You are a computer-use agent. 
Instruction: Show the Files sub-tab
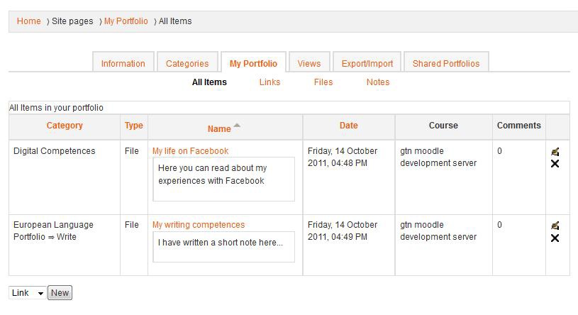coord(323,82)
